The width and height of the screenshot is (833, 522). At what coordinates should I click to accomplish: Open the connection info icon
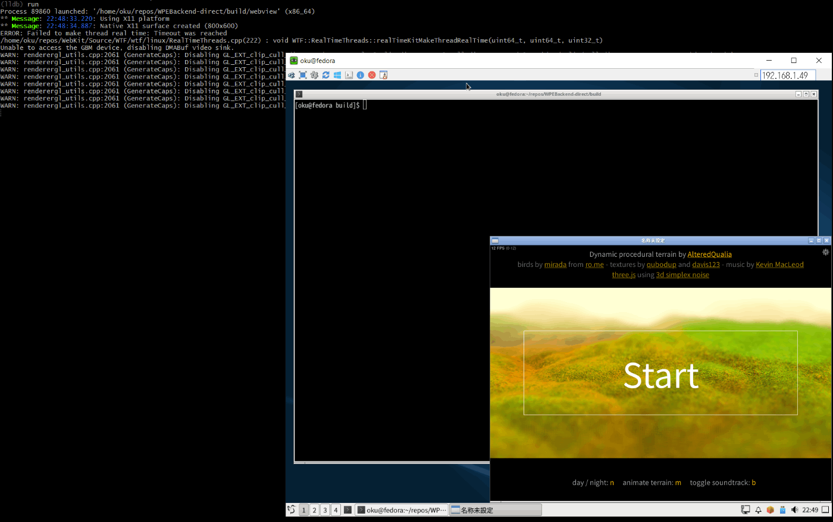coord(361,75)
